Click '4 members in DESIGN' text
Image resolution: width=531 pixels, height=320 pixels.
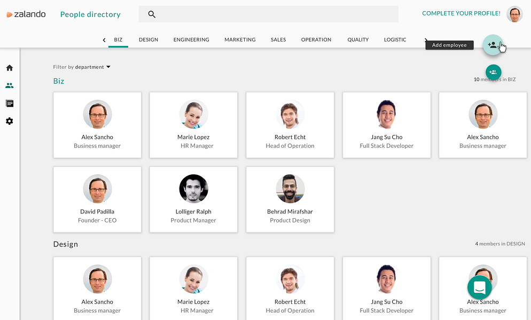500,244
